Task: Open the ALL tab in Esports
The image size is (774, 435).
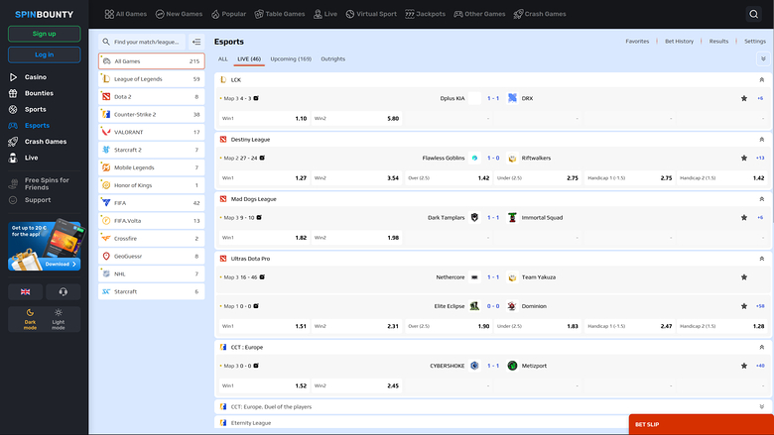Action: point(223,59)
